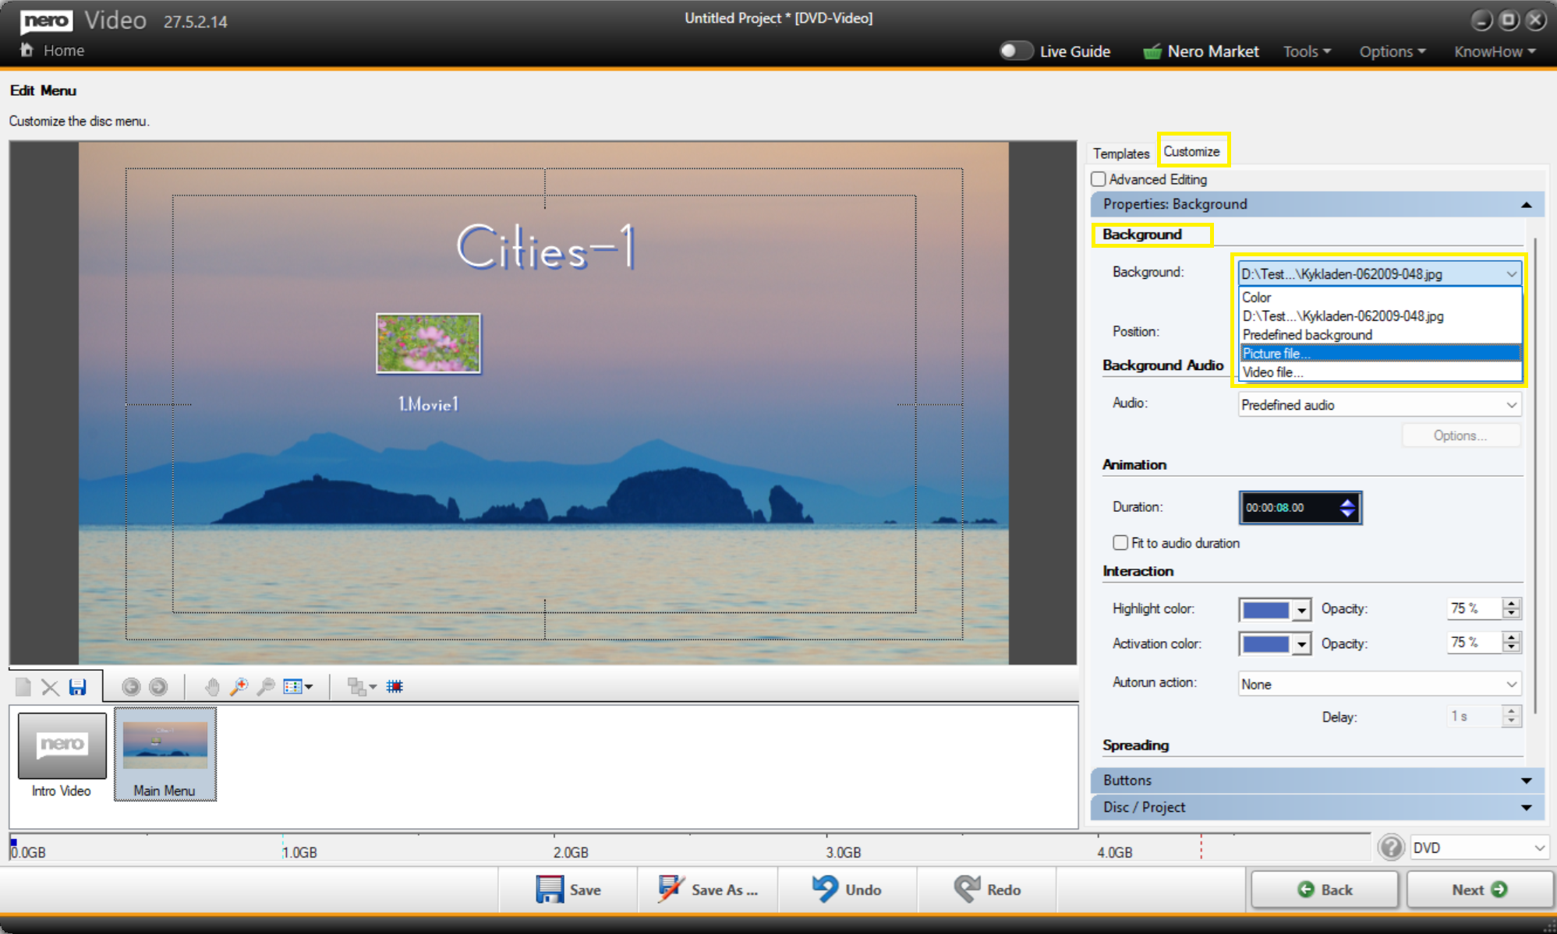The image size is (1557, 934).
Task: Open Nero Market
Action: pos(1201,51)
